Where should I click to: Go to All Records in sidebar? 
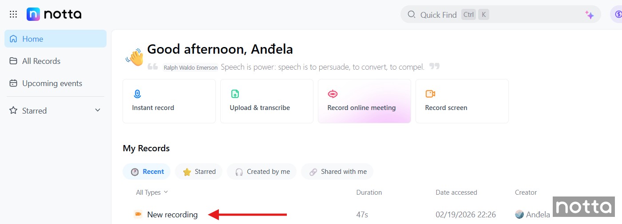pyautogui.click(x=41, y=61)
